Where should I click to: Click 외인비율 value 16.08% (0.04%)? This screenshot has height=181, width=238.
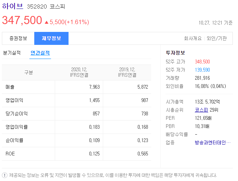[210, 86]
